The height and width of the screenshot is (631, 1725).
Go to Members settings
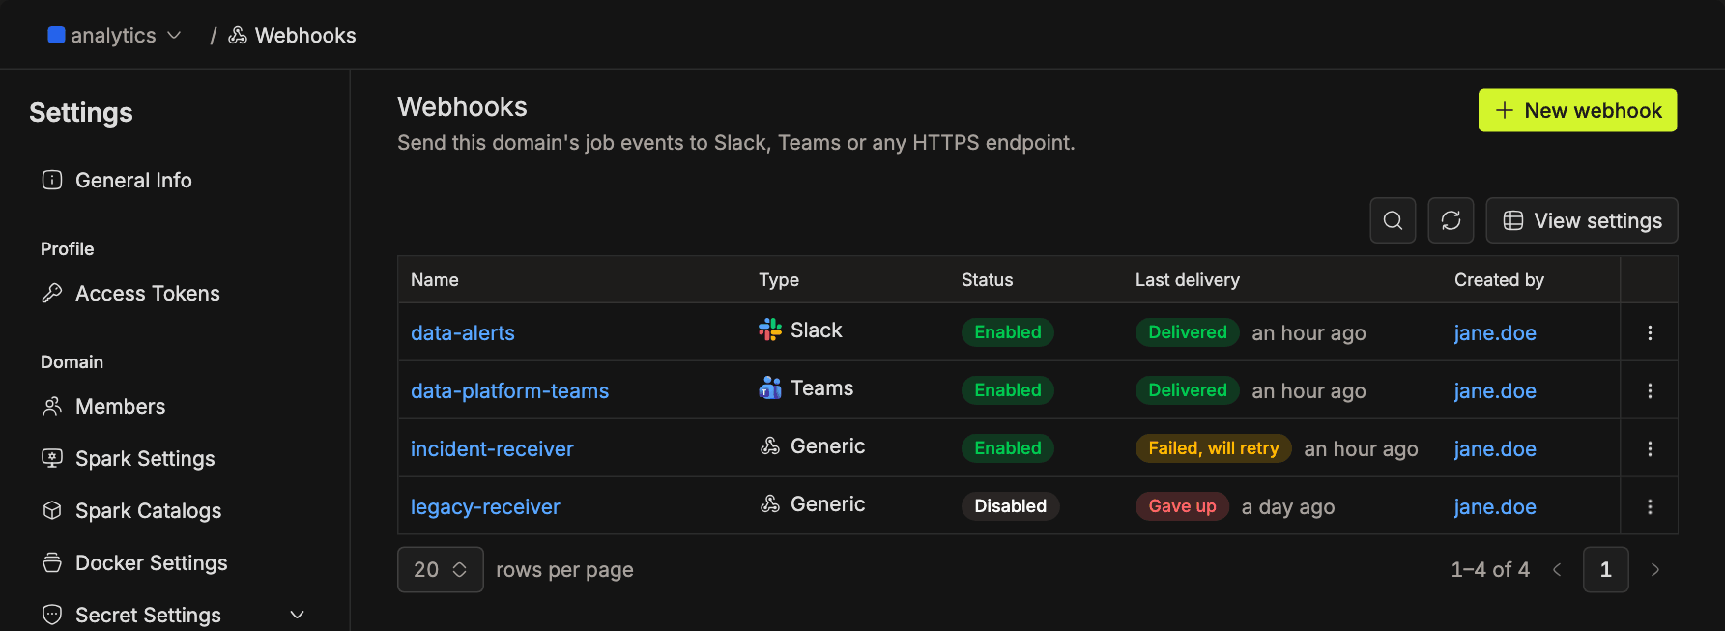click(x=120, y=406)
